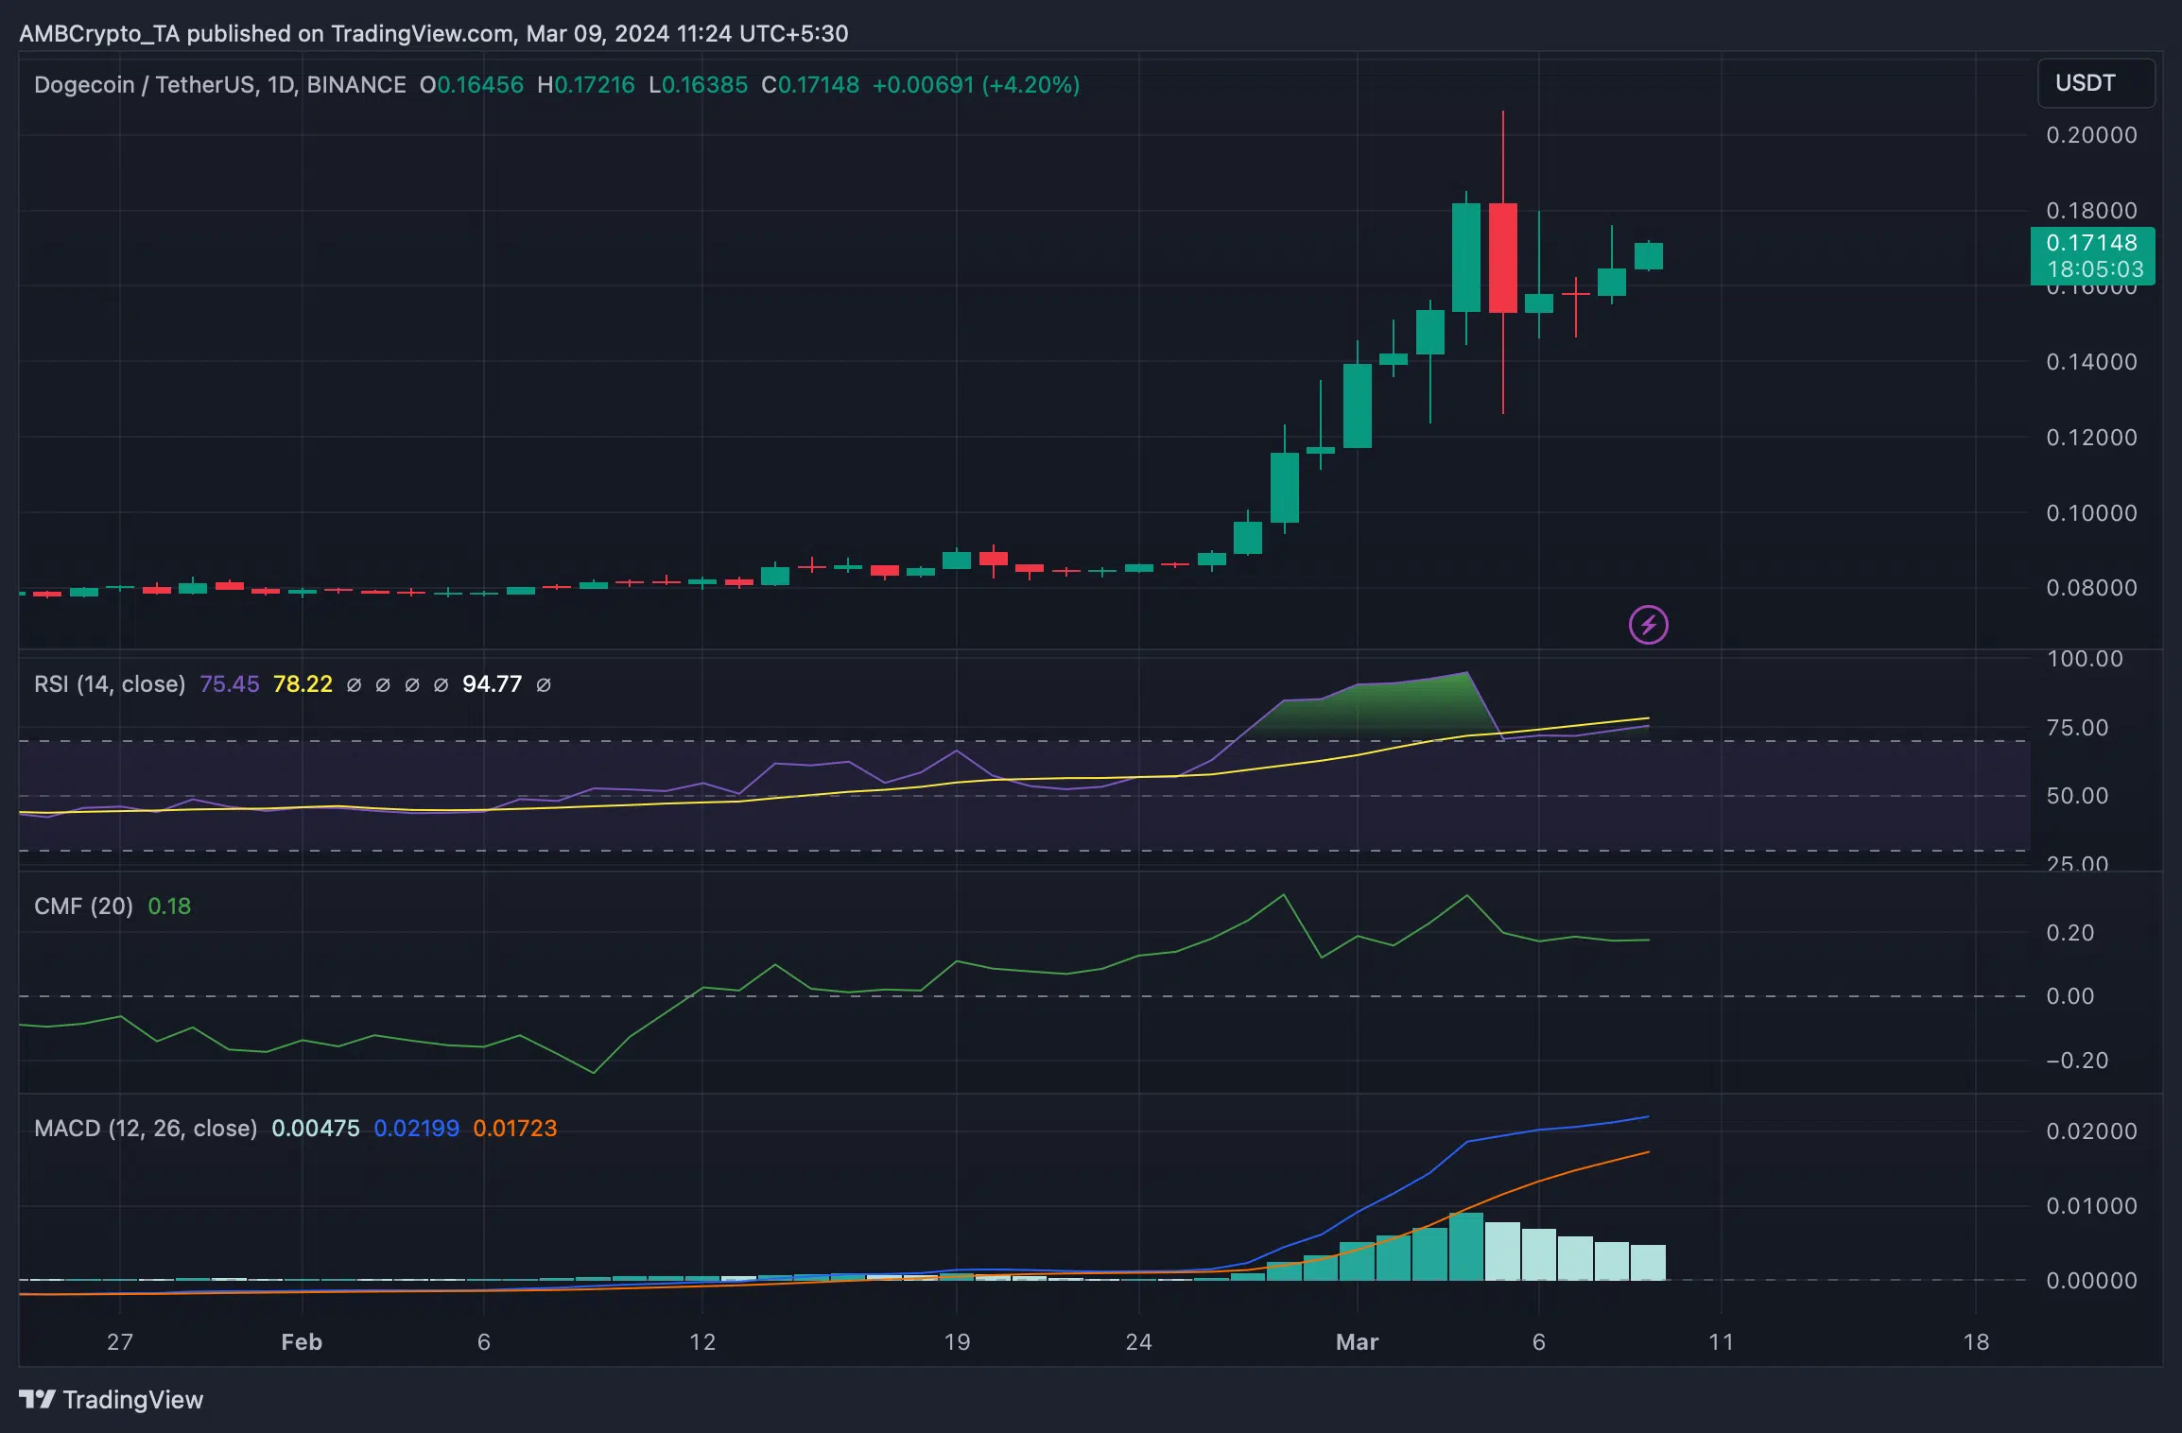
Task: Toggle visibility of the MACD (12, 26, close) indicator
Action: click(x=144, y=1128)
